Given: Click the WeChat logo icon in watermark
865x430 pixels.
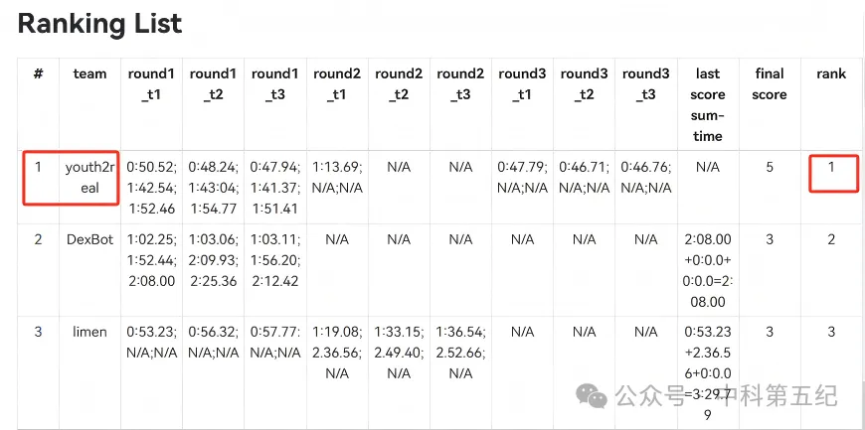Looking at the screenshot, I should coord(593,396).
